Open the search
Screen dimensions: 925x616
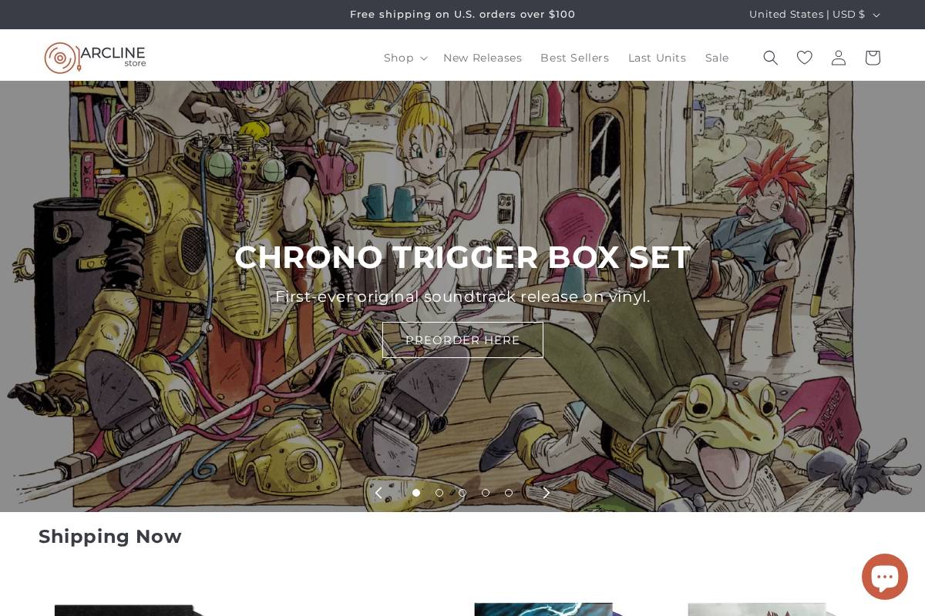[x=770, y=58]
